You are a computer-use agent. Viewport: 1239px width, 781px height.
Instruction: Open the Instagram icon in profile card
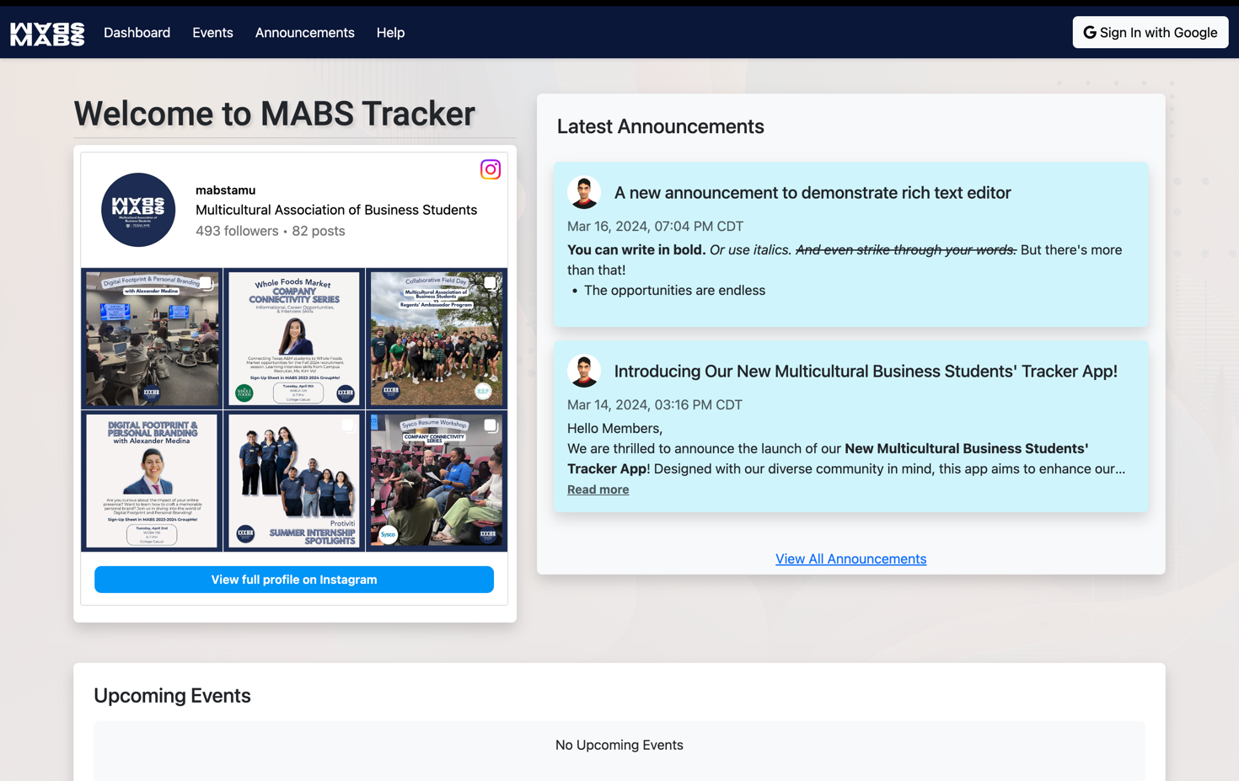click(490, 169)
